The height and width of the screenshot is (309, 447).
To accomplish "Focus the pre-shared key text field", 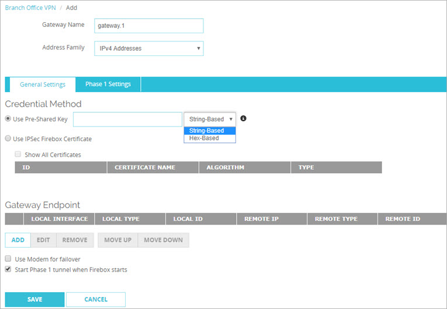I will [x=127, y=120].
